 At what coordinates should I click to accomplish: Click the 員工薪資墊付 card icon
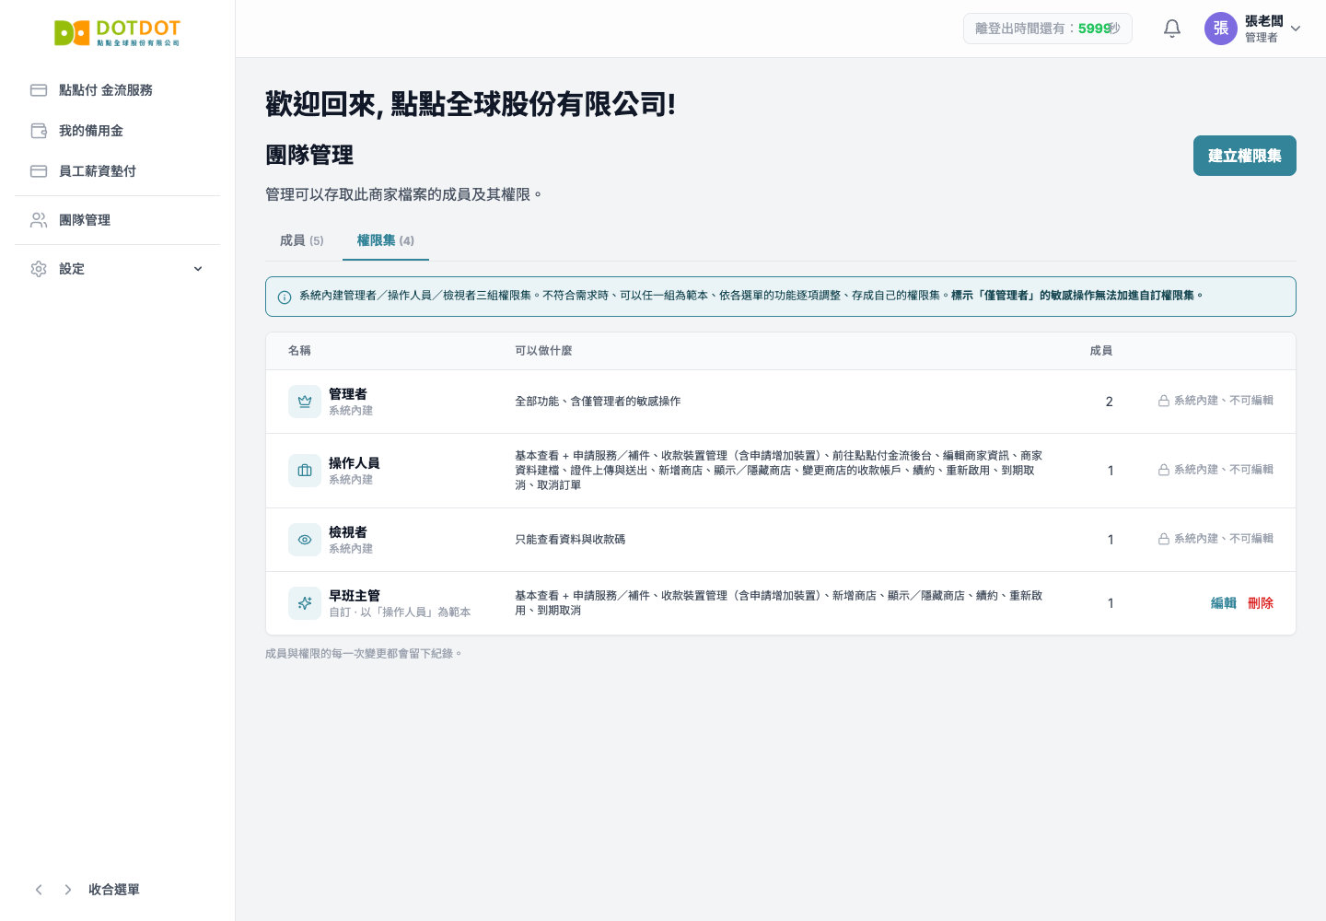(39, 171)
